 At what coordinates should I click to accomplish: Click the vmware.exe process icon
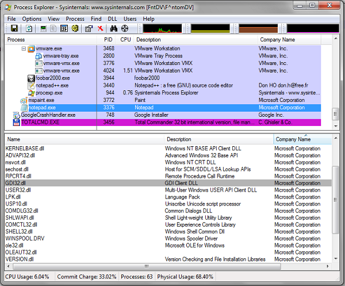[x=31, y=49]
